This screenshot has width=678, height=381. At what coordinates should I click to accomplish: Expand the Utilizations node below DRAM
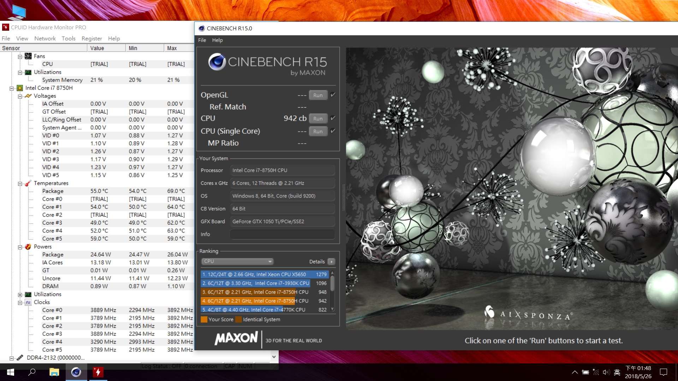pos(20,295)
